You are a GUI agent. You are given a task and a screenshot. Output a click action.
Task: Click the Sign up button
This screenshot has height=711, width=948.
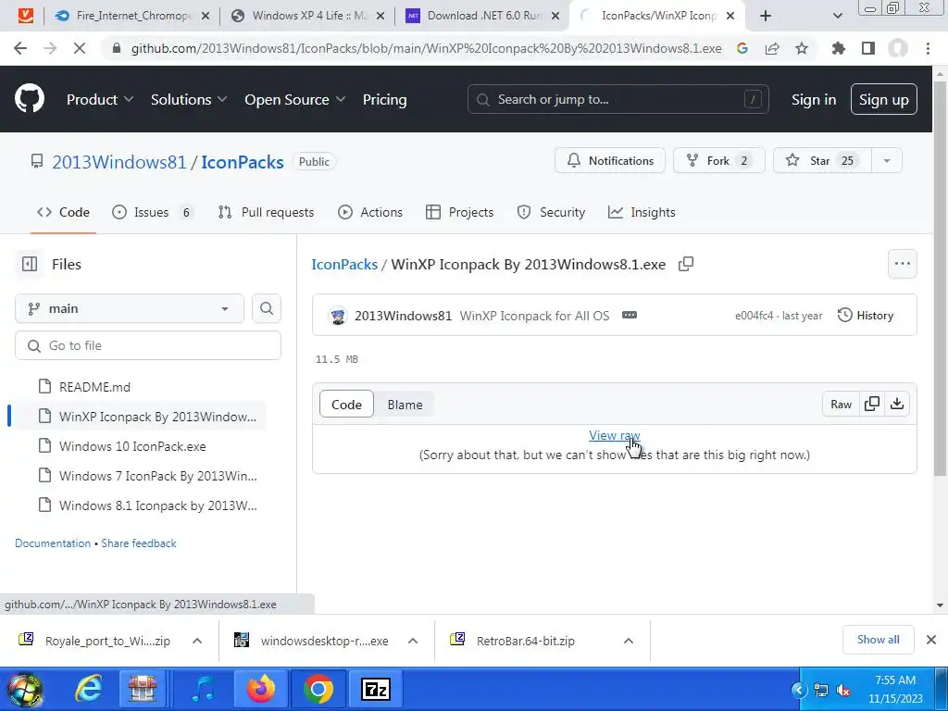click(884, 100)
